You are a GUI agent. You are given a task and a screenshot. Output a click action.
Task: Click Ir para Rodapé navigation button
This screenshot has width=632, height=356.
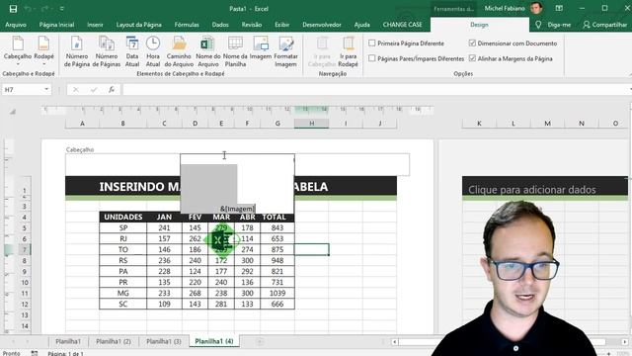click(348, 51)
